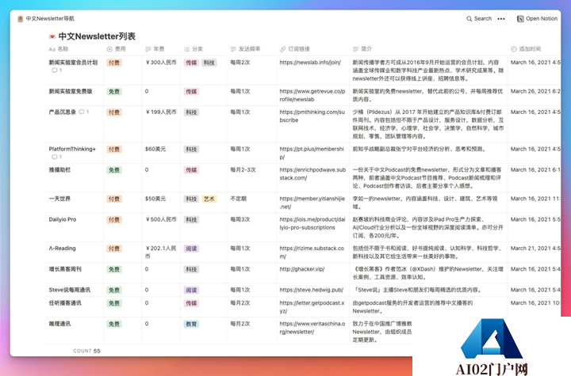The image size is (571, 376).
Task: Open the three-dot more options menu
Action: [501, 18]
